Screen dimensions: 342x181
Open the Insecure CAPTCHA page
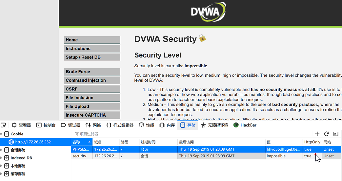pyautogui.click(x=92, y=115)
